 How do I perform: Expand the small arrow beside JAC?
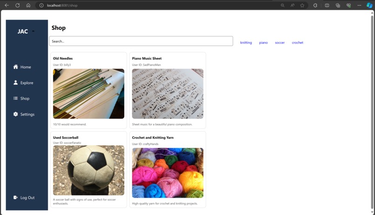pyautogui.click(x=33, y=31)
